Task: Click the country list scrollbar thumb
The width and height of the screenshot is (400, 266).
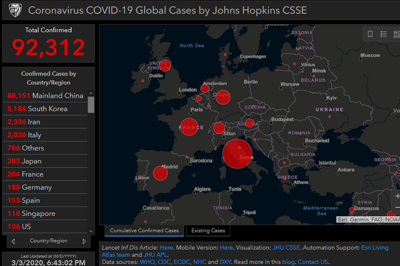Action: 91,105
